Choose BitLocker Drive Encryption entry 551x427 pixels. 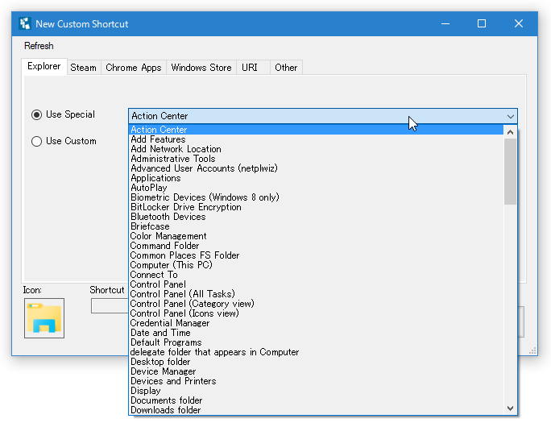coord(317,207)
